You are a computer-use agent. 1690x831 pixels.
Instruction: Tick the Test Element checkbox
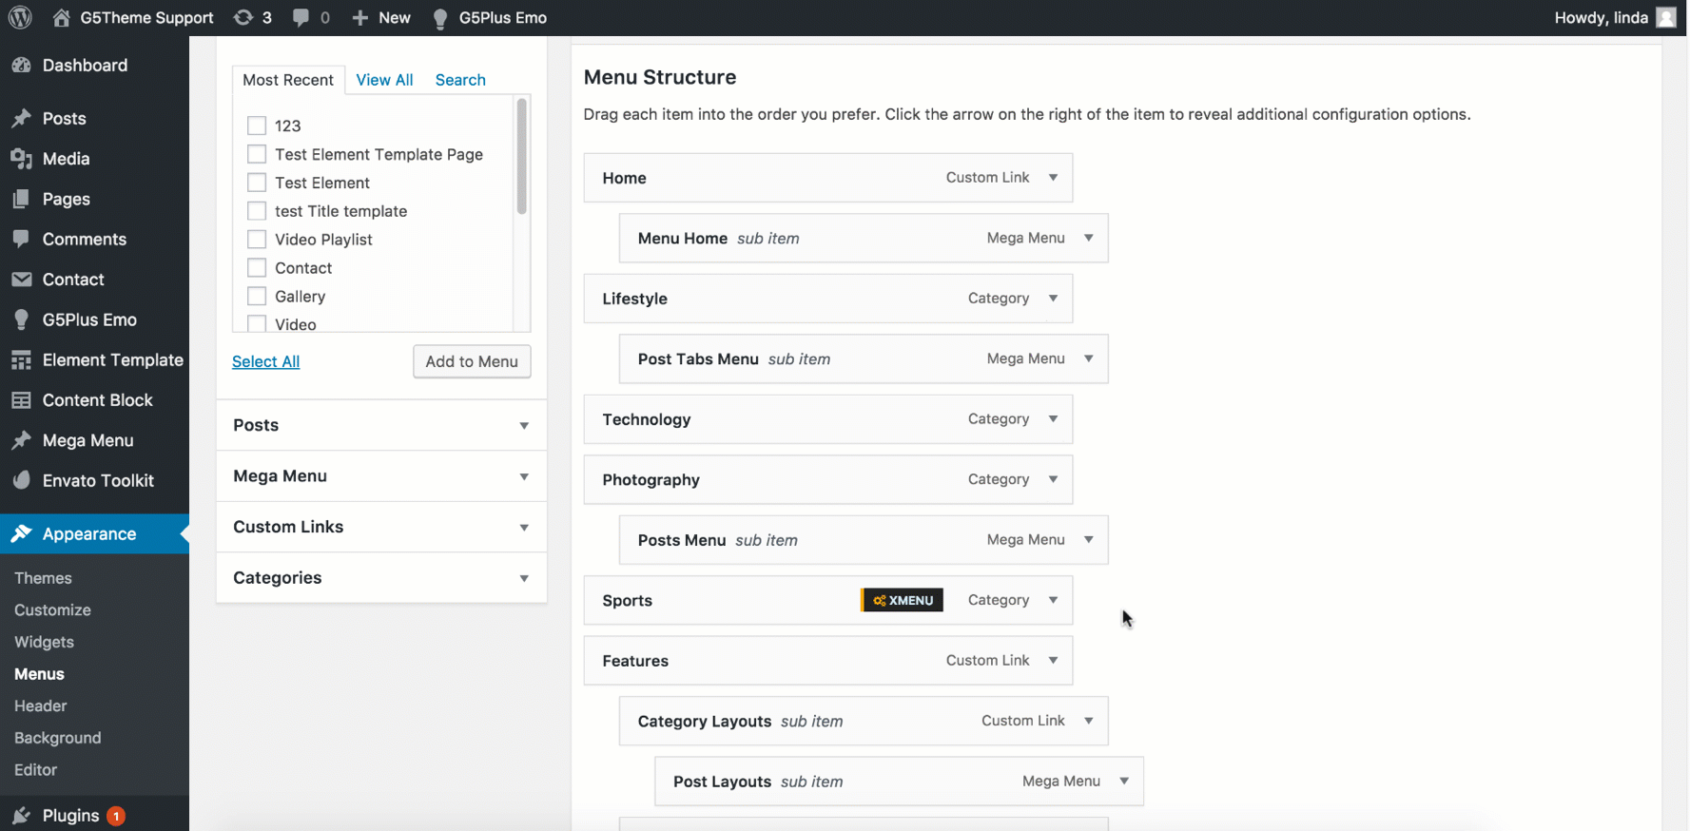tap(257, 182)
